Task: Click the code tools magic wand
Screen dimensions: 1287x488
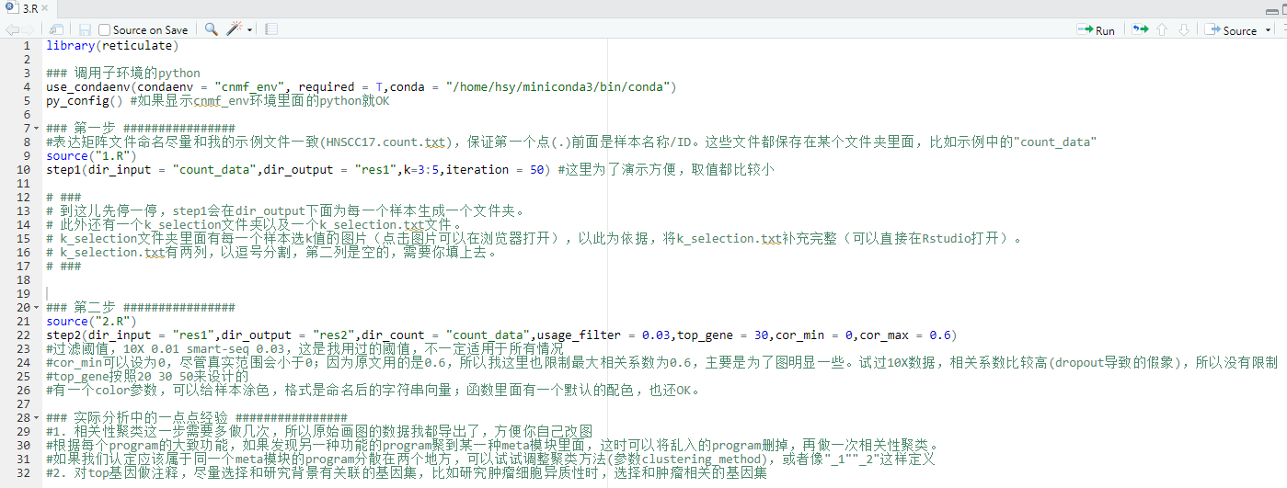Action: (x=236, y=29)
